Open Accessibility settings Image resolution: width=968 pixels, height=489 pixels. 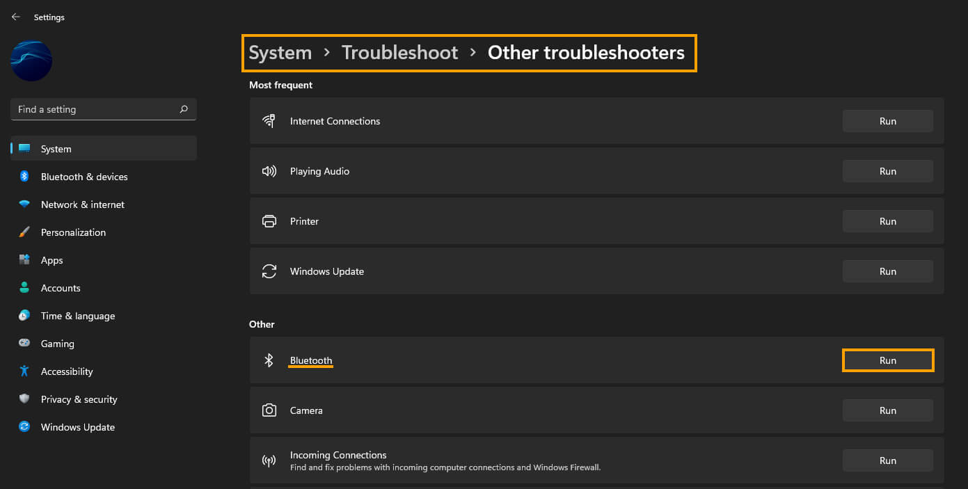pyautogui.click(x=104, y=371)
